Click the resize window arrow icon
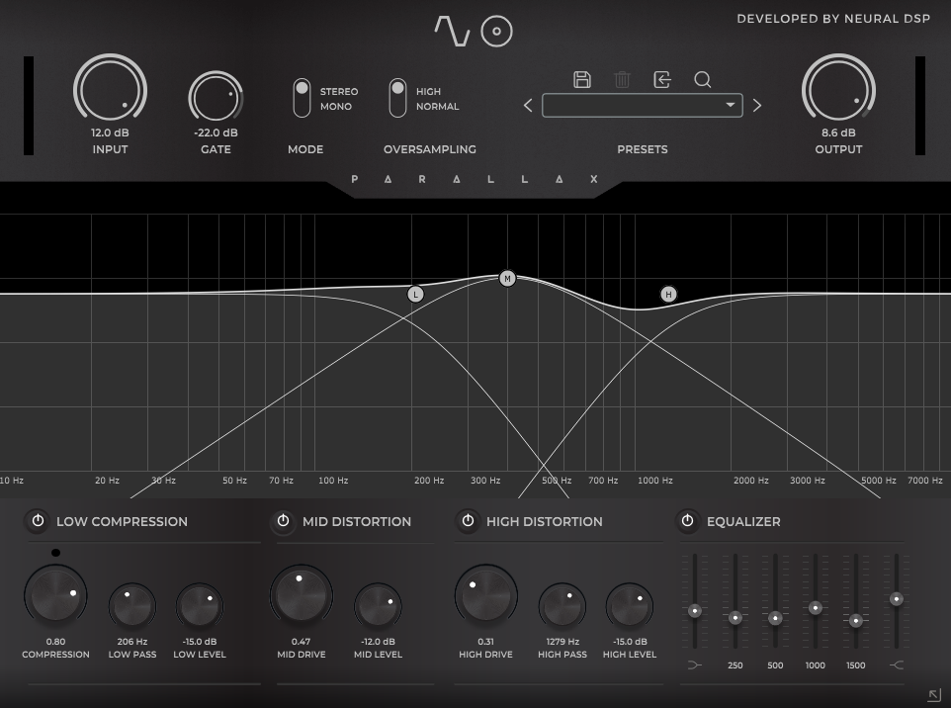The image size is (951, 708). point(933,695)
